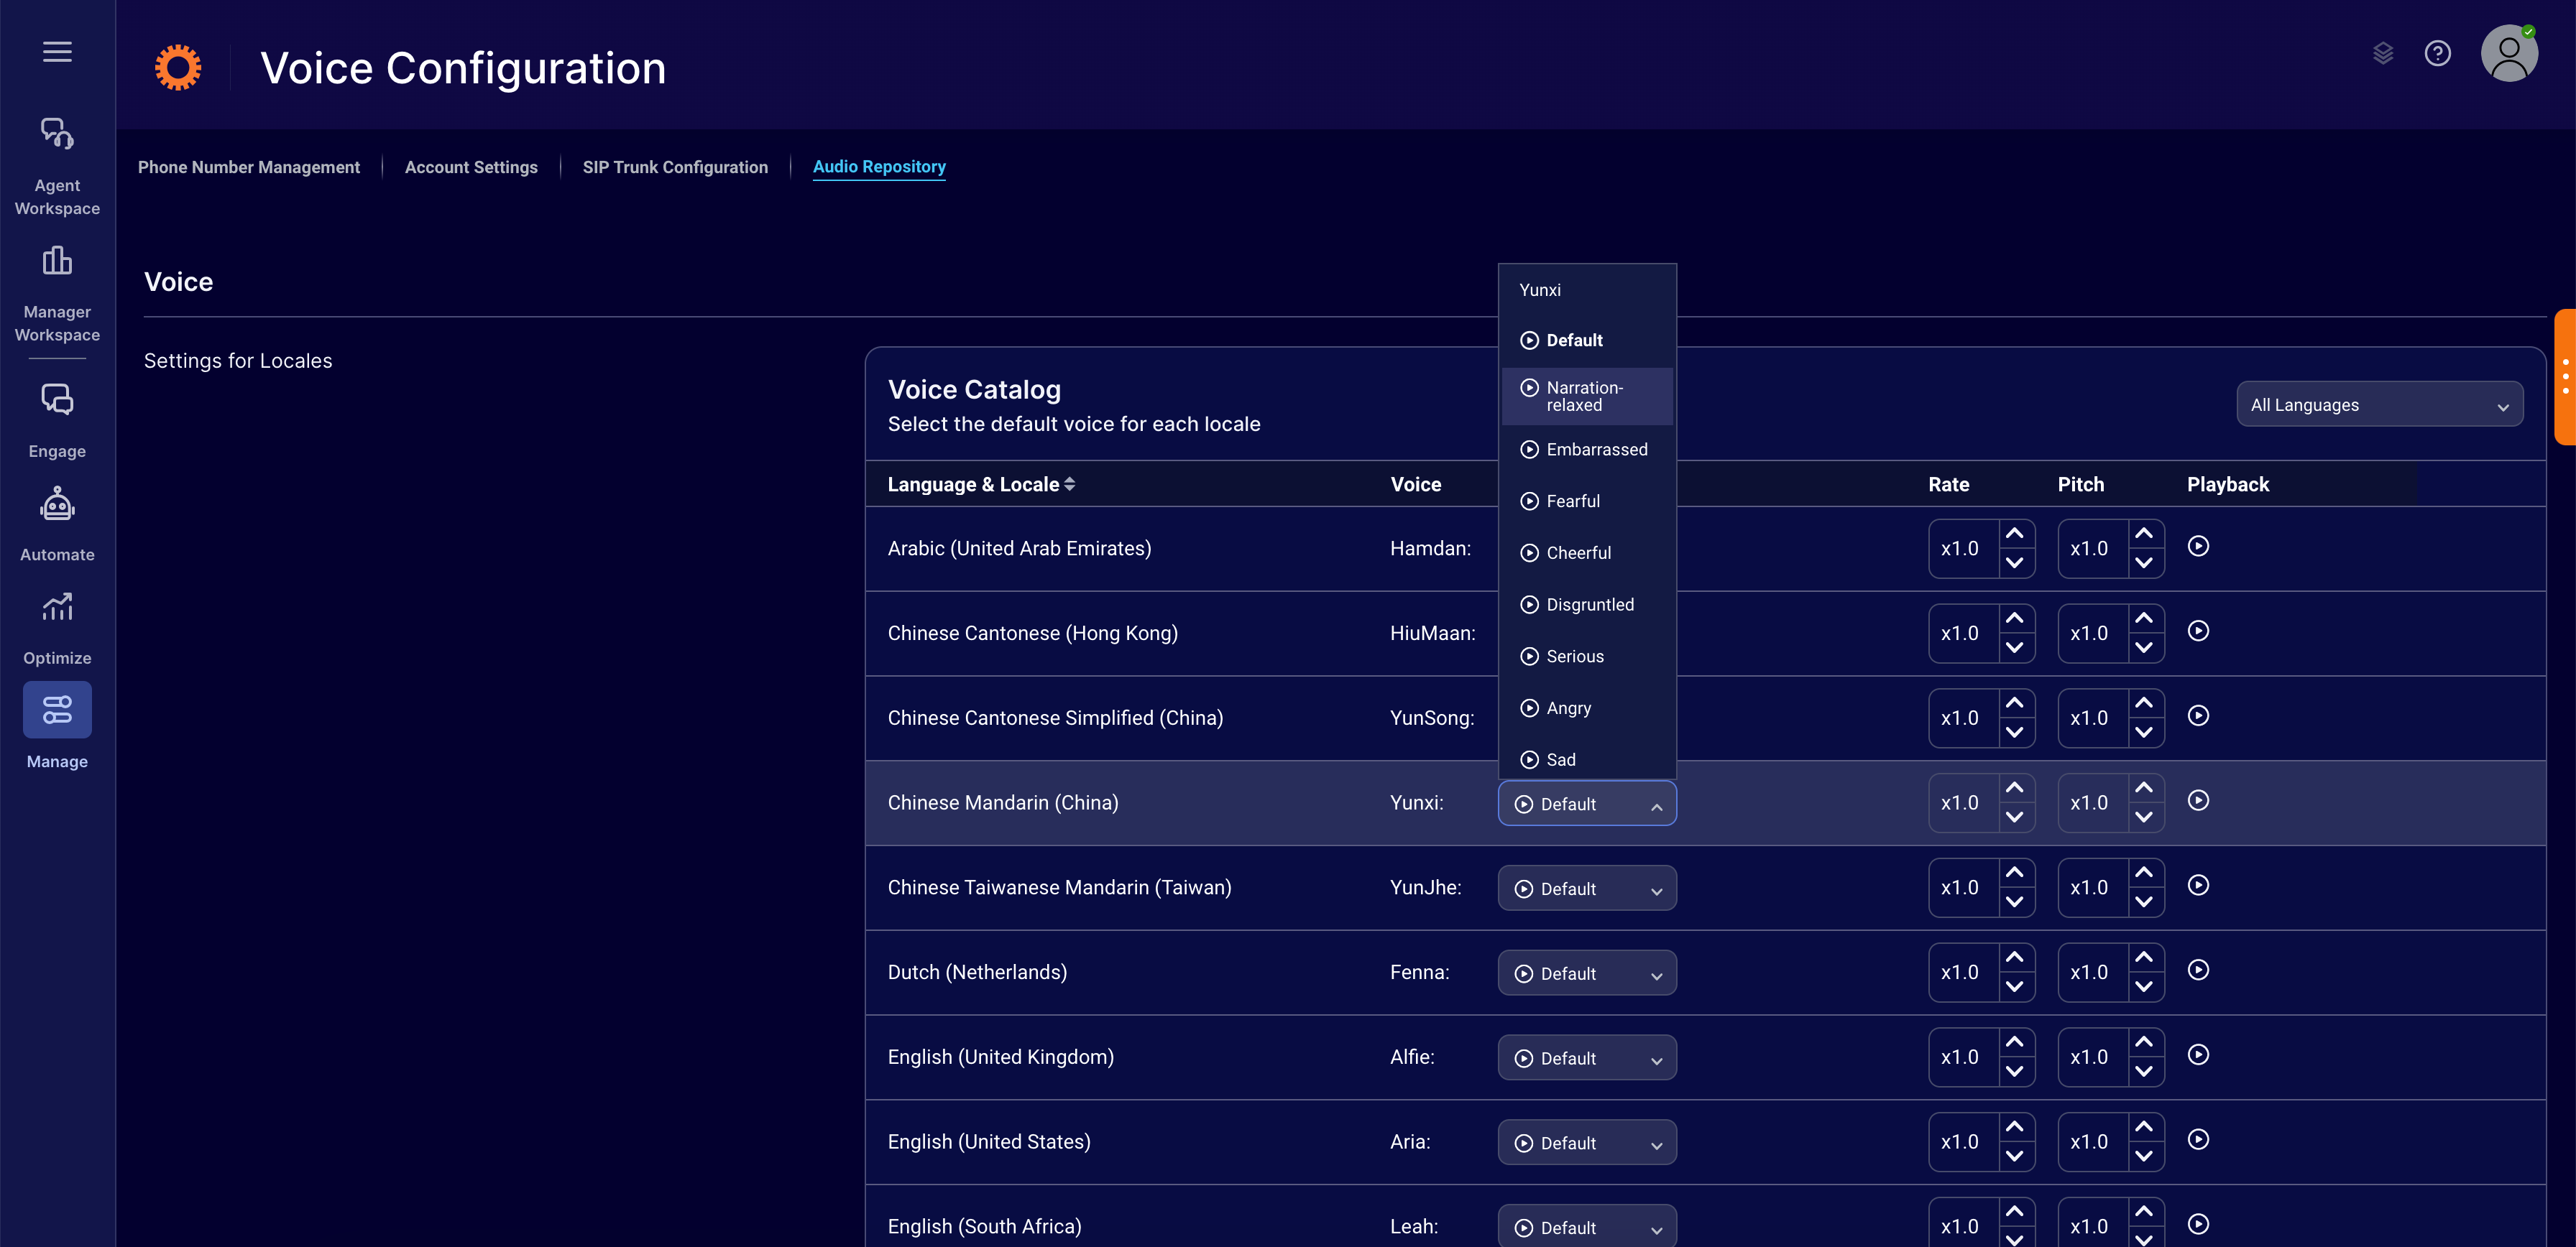Image resolution: width=2576 pixels, height=1247 pixels.
Task: Increase rate for Chinese Taiwanese Mandarin
Action: coord(2015,873)
